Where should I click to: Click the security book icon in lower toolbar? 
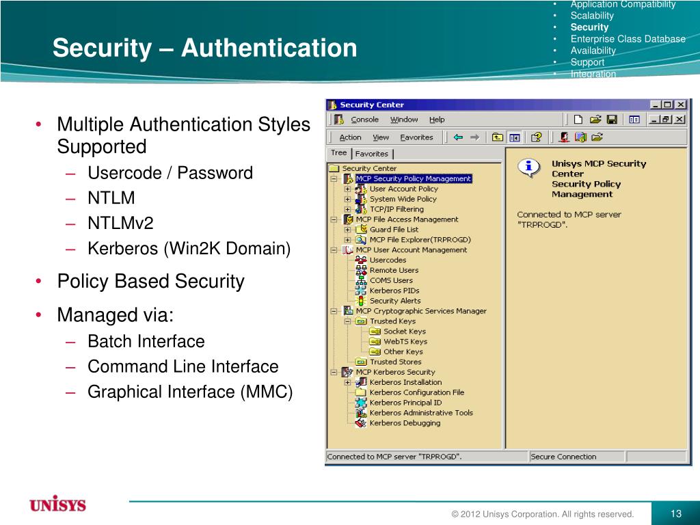point(580,137)
